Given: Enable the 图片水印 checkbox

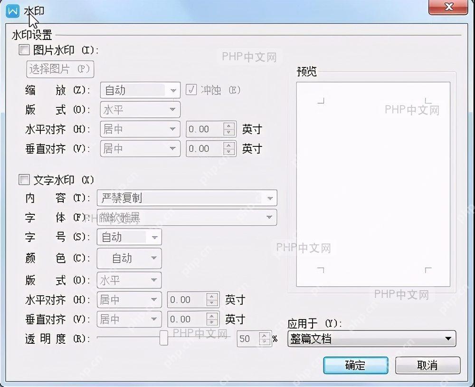Looking at the screenshot, I should 24,50.
